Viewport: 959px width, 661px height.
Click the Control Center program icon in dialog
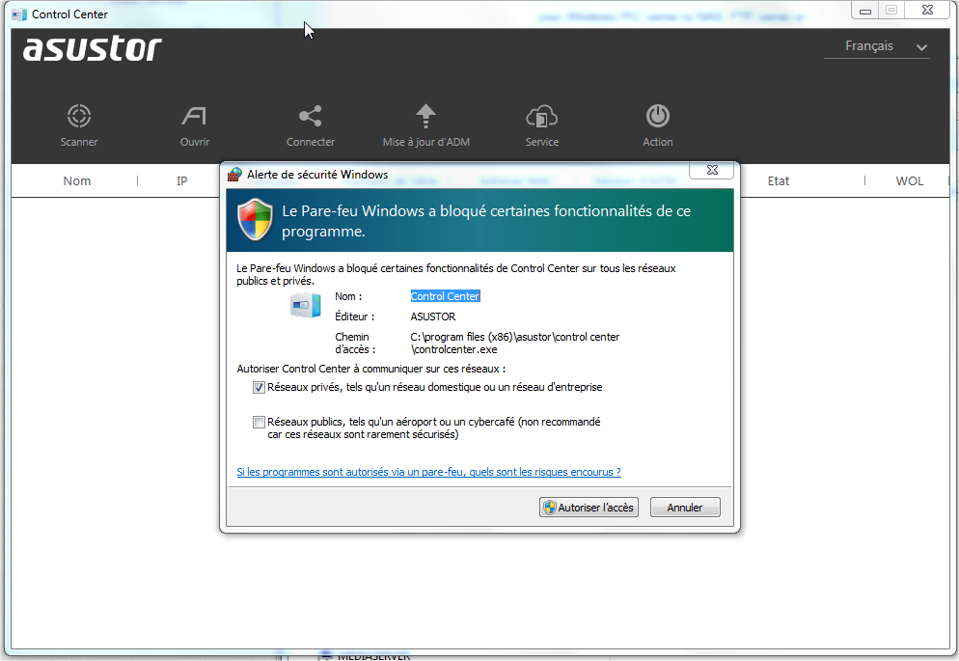(x=305, y=305)
